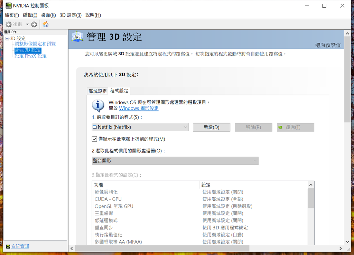Viewport: 354px width, 255px height.
Task: Open the 檔案(F) menu
Action: [12, 15]
